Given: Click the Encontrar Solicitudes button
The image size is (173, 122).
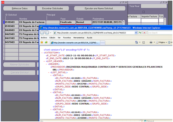Looking at the screenshot, I should 53,9.
